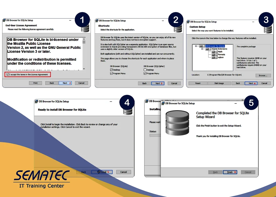This screenshot has width=276, height=197.
Task: Click Back in the Completed Setup Wizard dialog
Action: pyautogui.click(x=215, y=172)
